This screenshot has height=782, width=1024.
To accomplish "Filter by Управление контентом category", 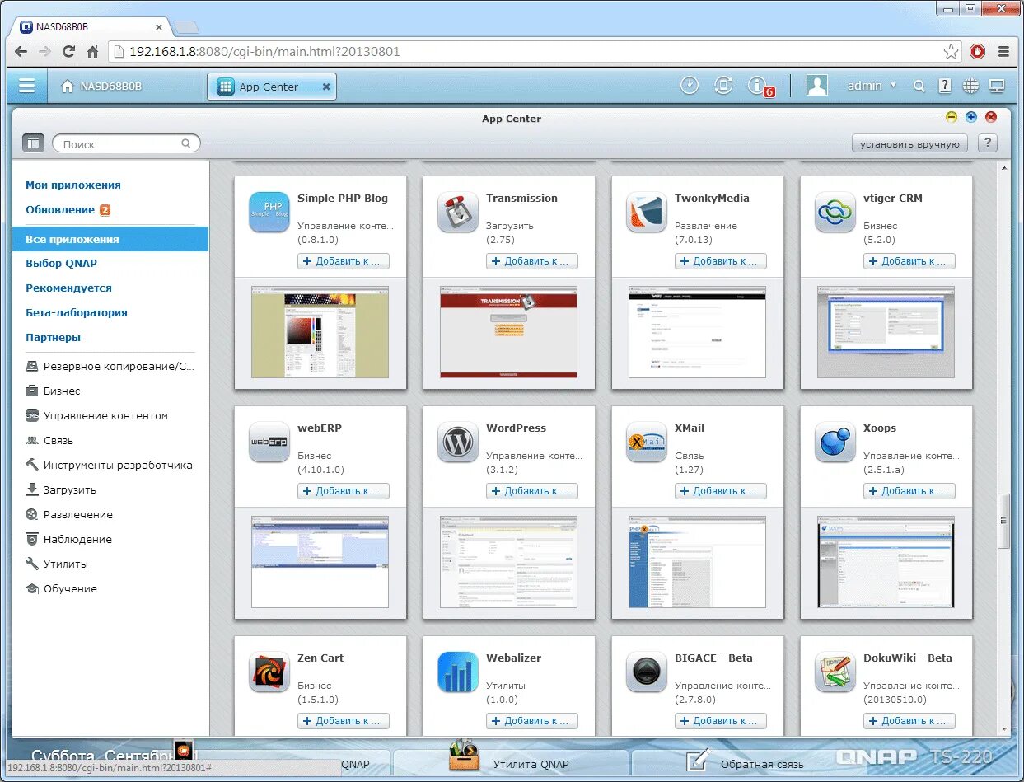I will point(96,416).
